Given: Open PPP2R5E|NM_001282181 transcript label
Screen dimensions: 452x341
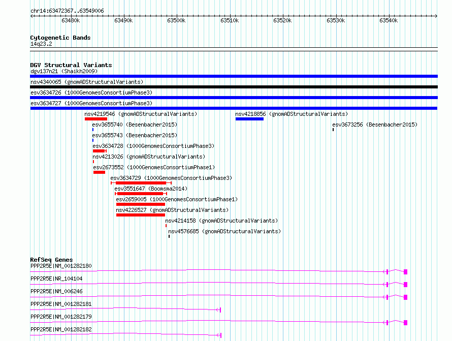Looking at the screenshot, I should click(x=61, y=304).
